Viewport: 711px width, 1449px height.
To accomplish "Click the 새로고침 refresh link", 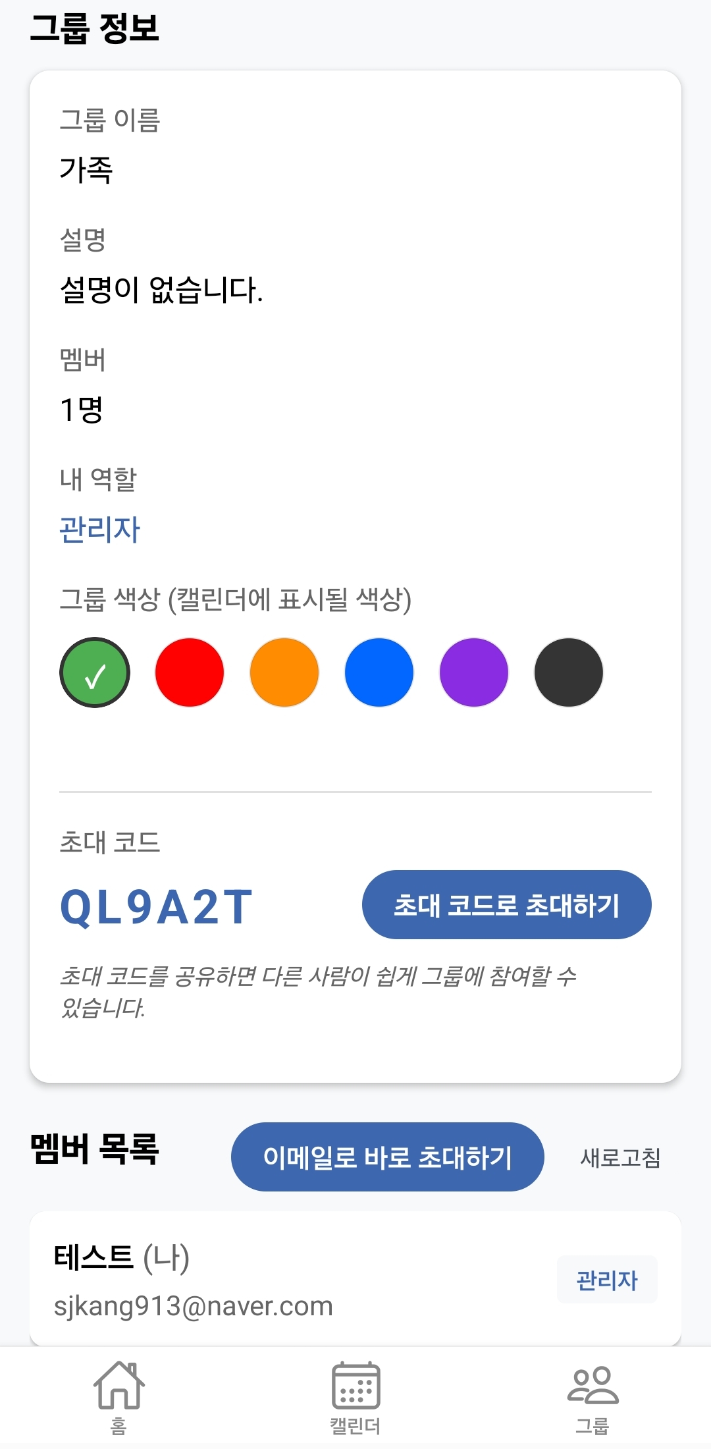I will (620, 1157).
